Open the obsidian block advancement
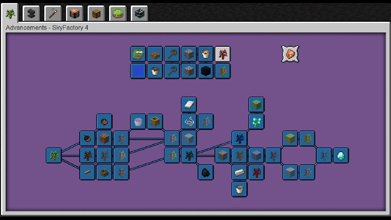The image size is (391, 220). point(206,71)
